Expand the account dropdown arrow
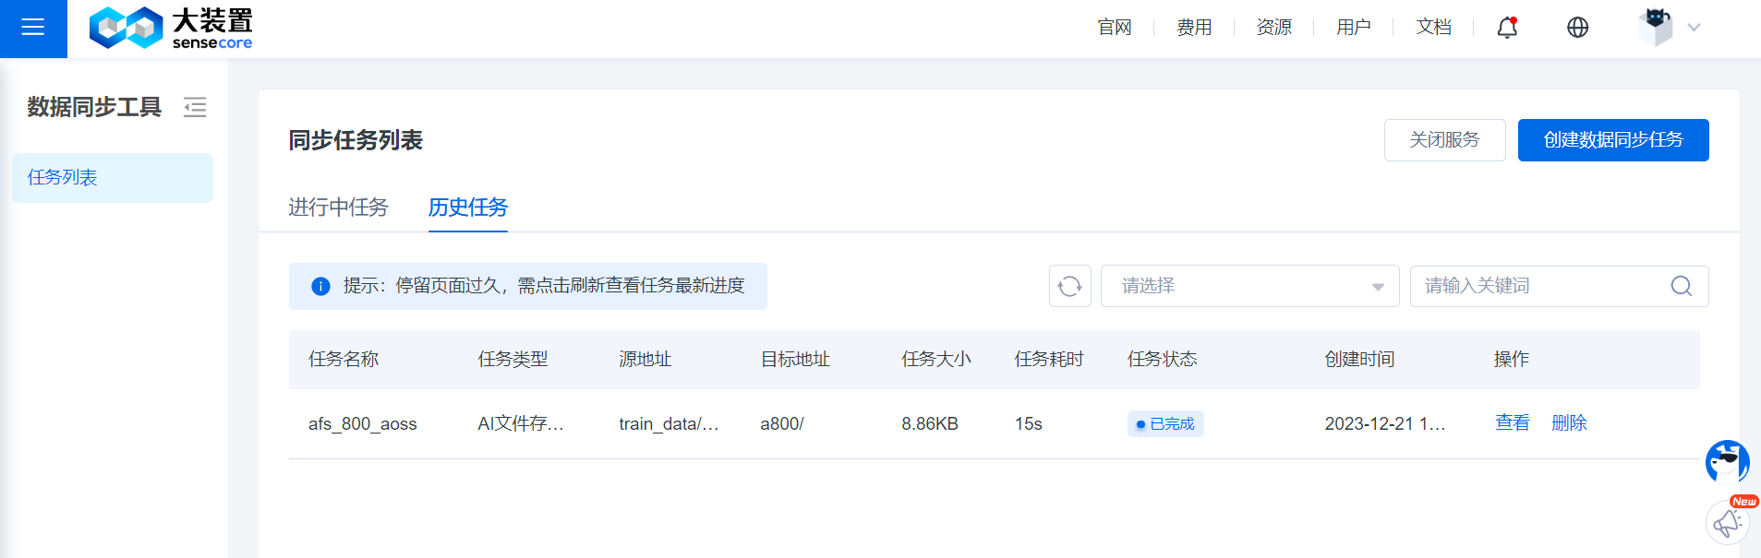 click(x=1694, y=28)
